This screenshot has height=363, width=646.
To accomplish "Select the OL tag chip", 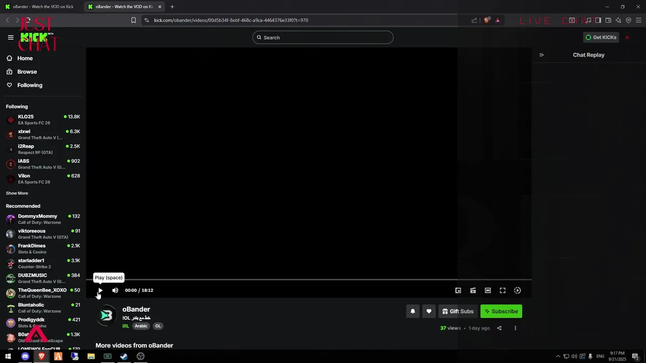I will 158,326.
